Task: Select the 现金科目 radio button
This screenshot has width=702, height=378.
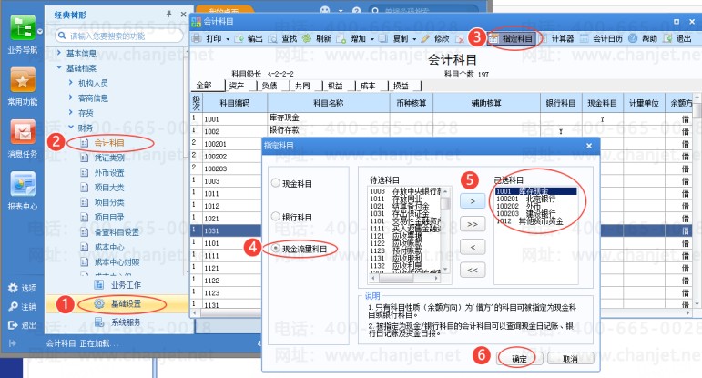Action: (276, 183)
